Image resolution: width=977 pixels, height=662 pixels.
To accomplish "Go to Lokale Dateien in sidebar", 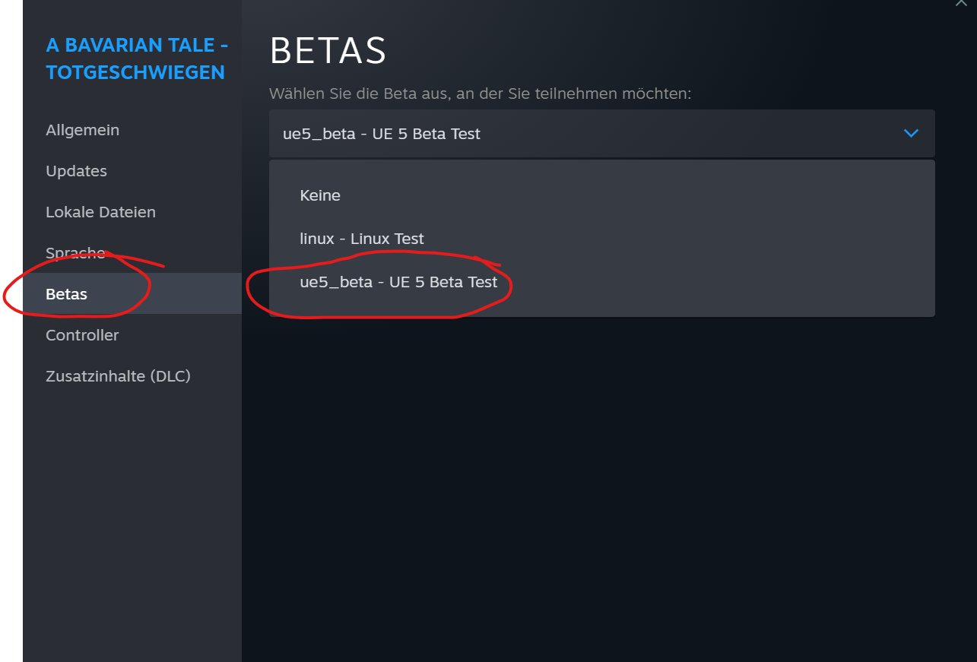I will (100, 212).
